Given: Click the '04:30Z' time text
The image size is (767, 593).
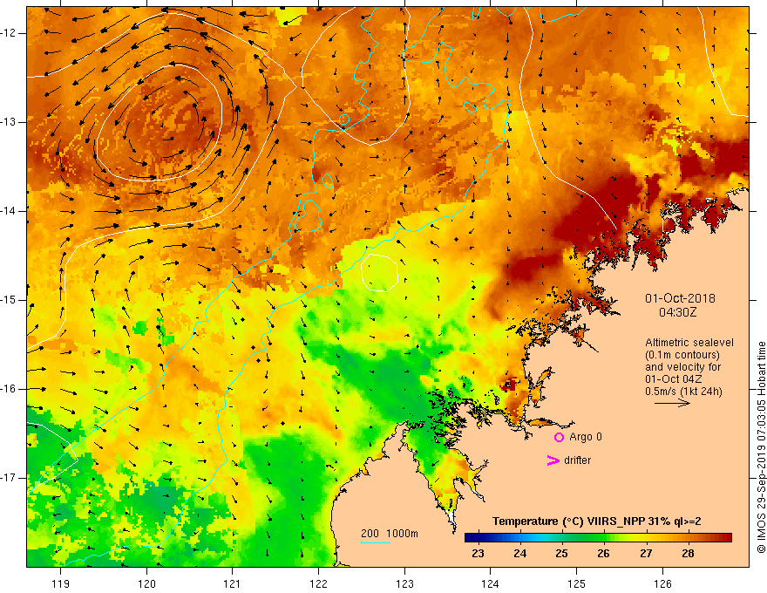Looking at the screenshot, I should pyautogui.click(x=677, y=312).
